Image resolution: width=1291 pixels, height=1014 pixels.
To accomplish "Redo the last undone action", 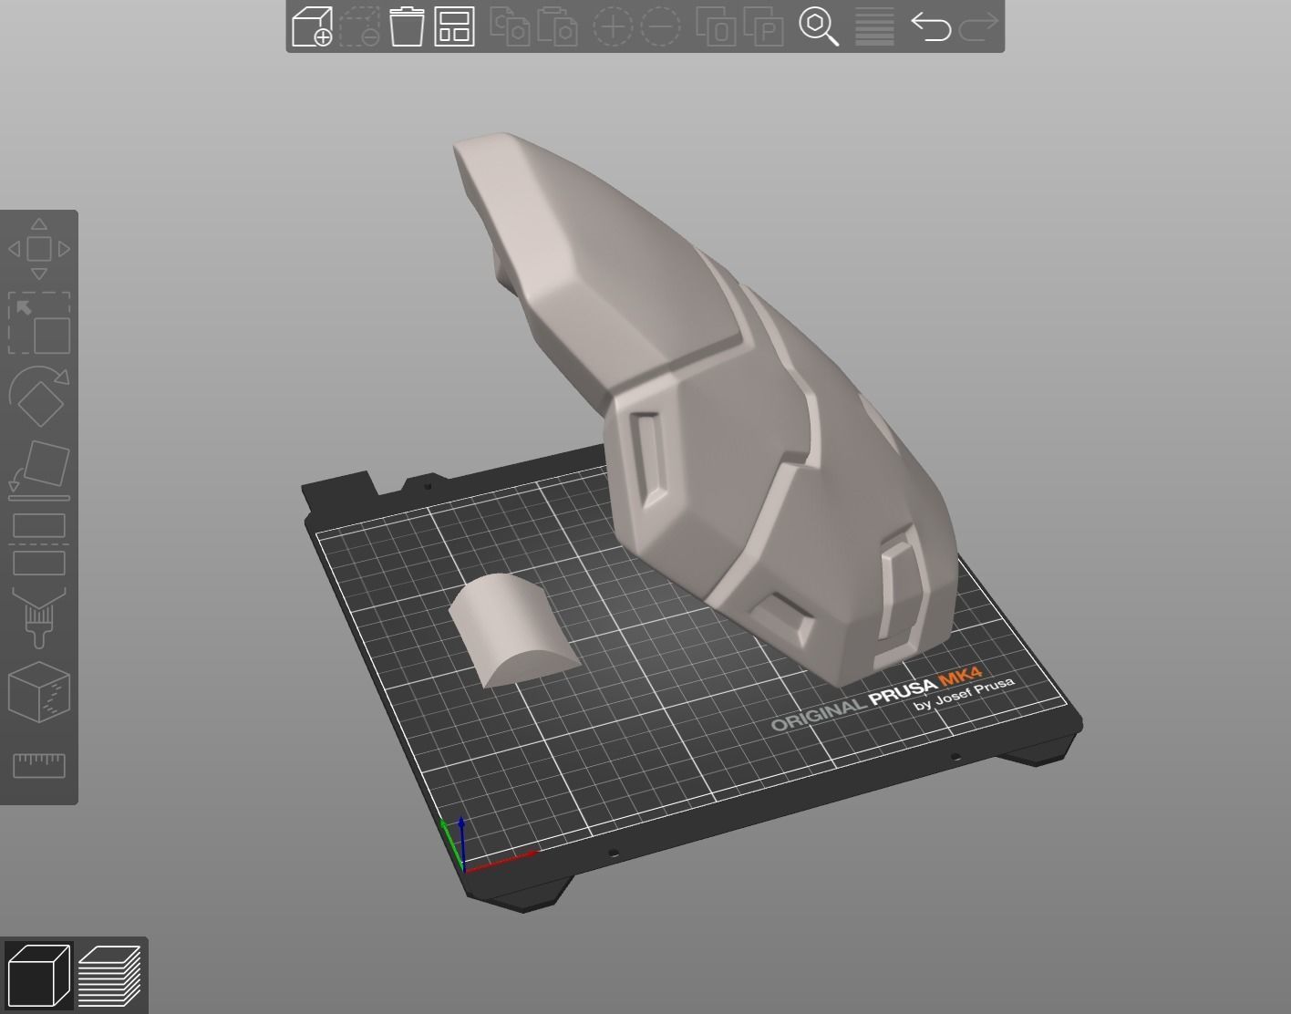I will click(x=978, y=26).
